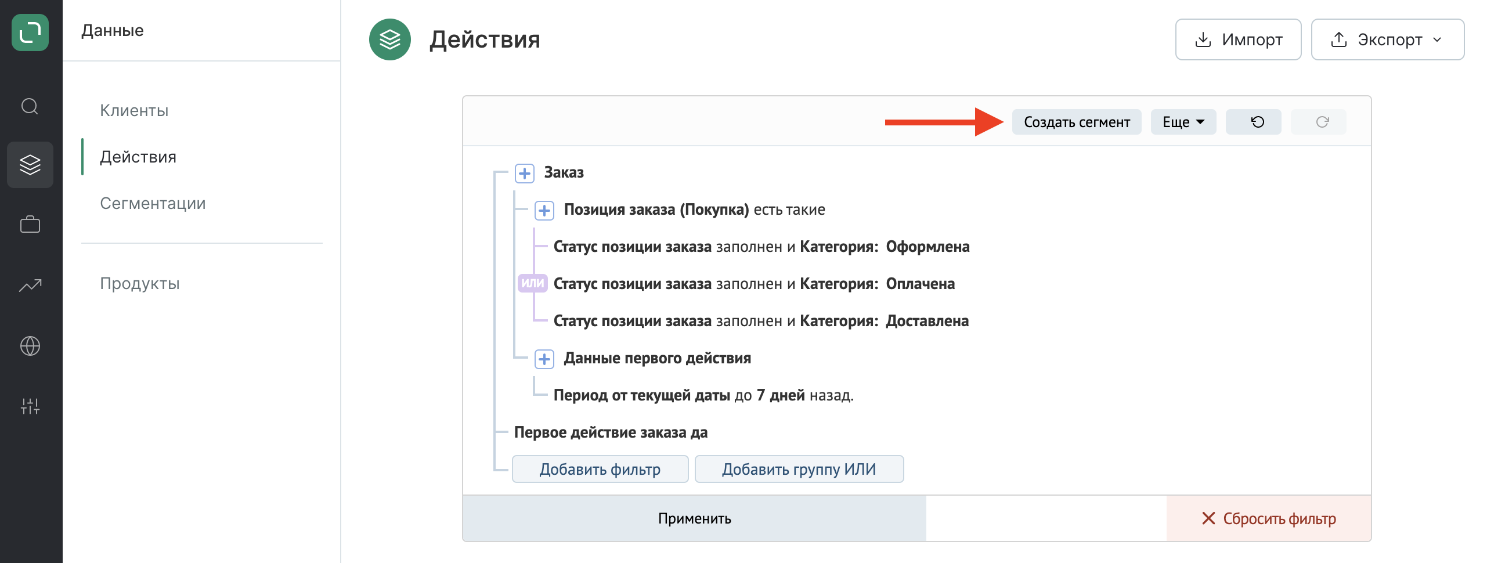Select the Заказ filter label
Image resolution: width=1487 pixels, height=563 pixels.
tap(564, 172)
